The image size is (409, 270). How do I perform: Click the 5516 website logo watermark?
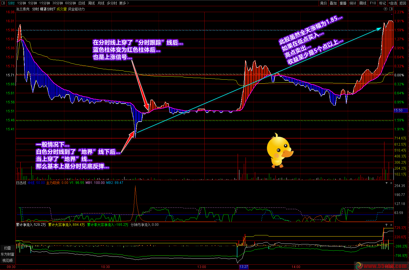381,266
